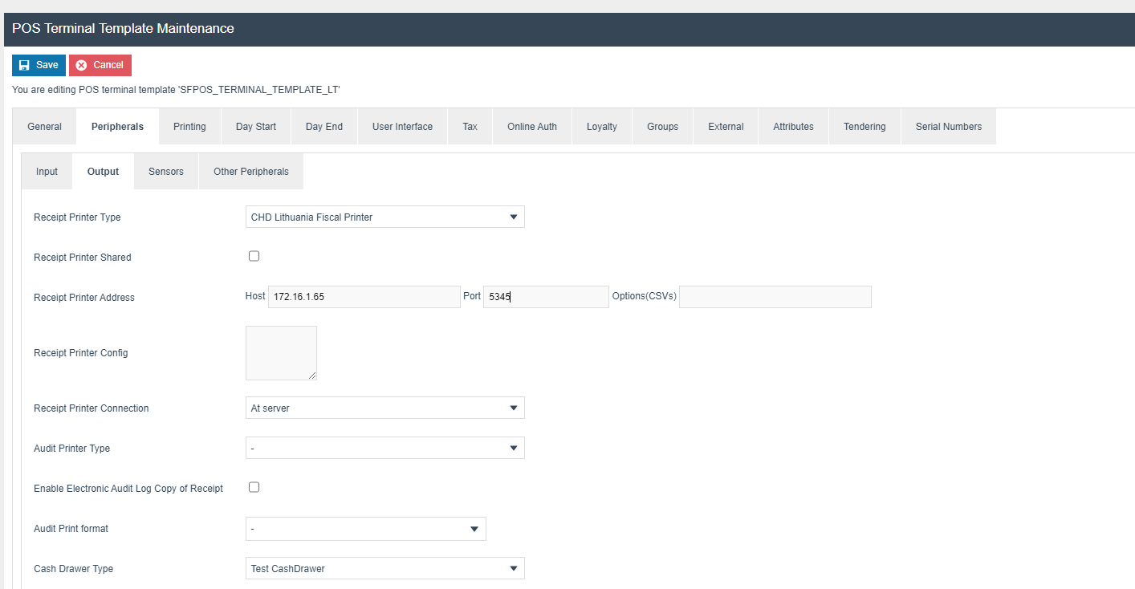Select the Input sub-tab
This screenshot has height=589, width=1135.
tap(47, 172)
